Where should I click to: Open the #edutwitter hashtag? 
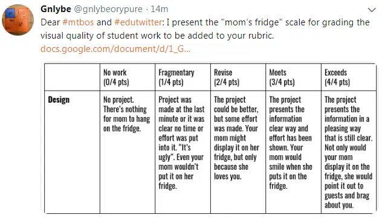(138, 22)
